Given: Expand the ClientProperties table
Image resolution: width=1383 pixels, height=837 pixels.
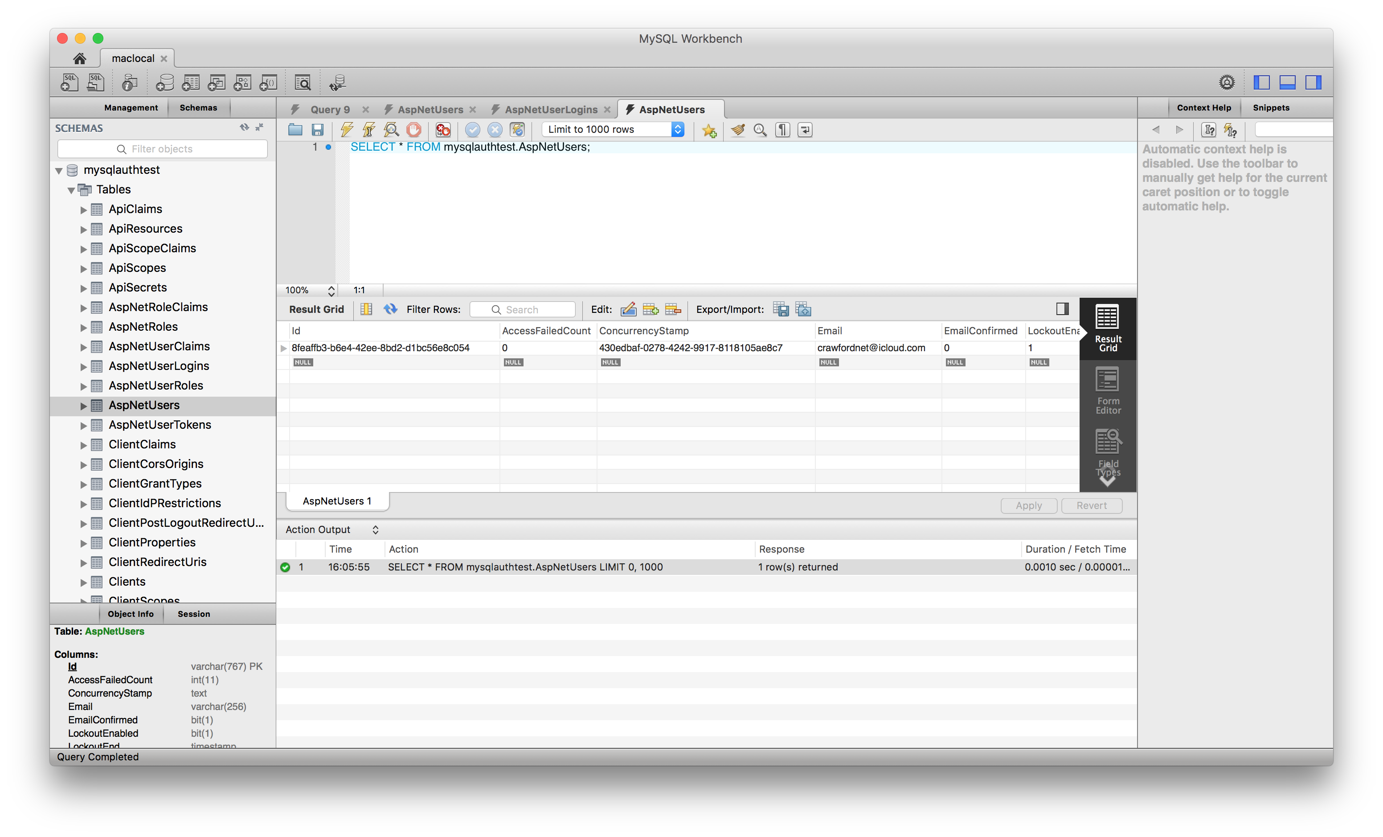Looking at the screenshot, I should tap(84, 543).
